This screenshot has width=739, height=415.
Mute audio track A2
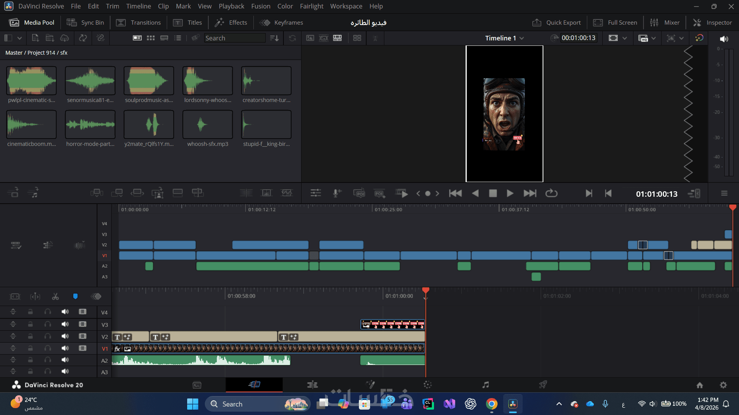tap(65, 360)
